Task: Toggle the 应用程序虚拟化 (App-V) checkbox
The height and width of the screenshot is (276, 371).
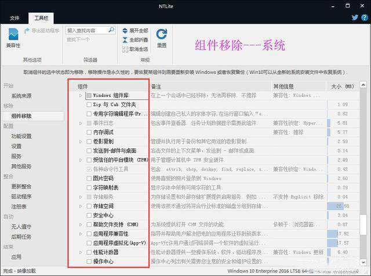Action: coord(89,243)
